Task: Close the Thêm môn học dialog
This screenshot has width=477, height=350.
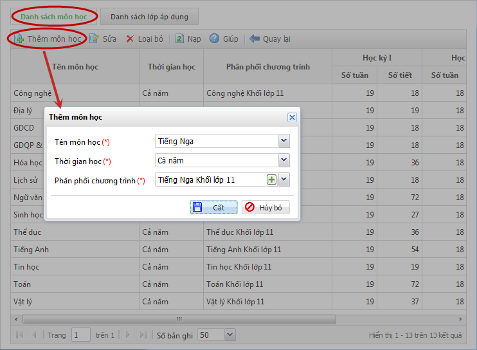Action: (x=292, y=117)
